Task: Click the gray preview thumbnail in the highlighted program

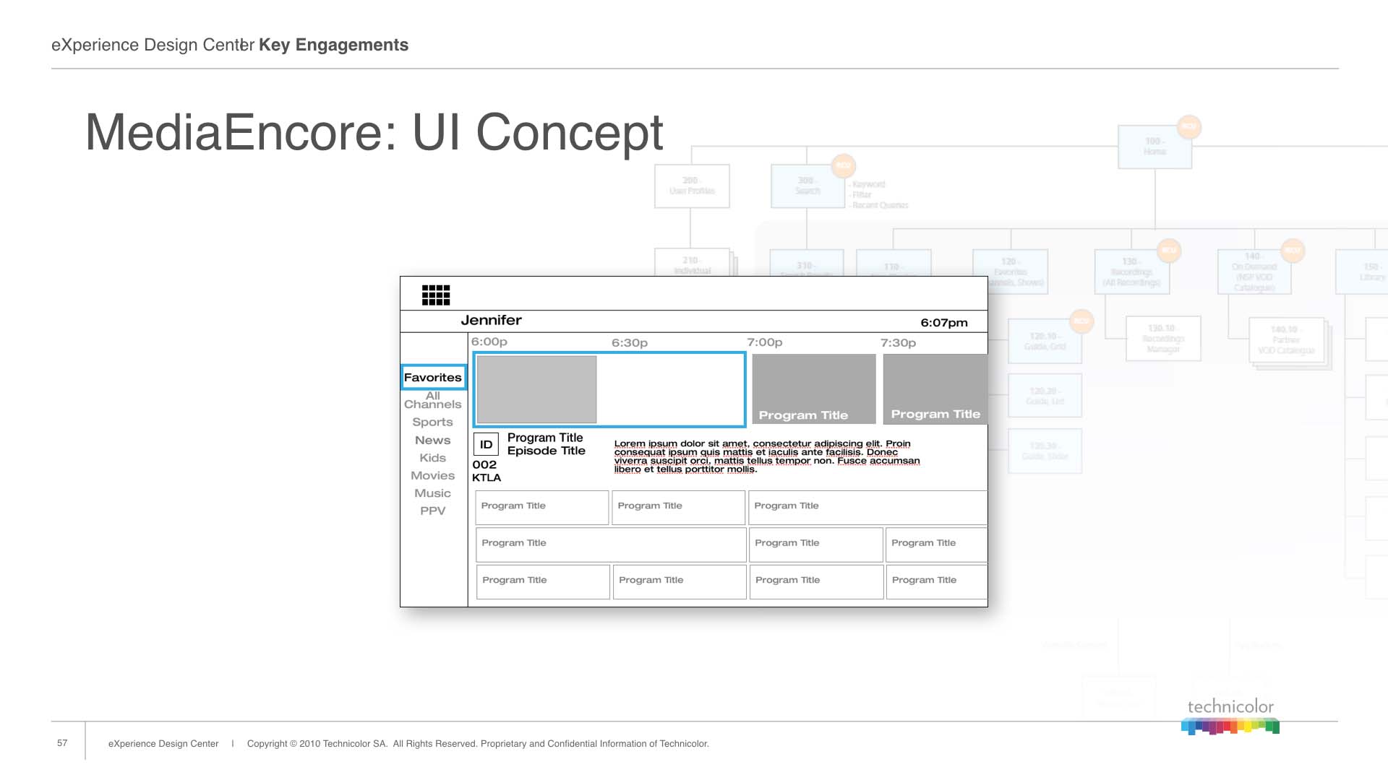Action: click(536, 389)
